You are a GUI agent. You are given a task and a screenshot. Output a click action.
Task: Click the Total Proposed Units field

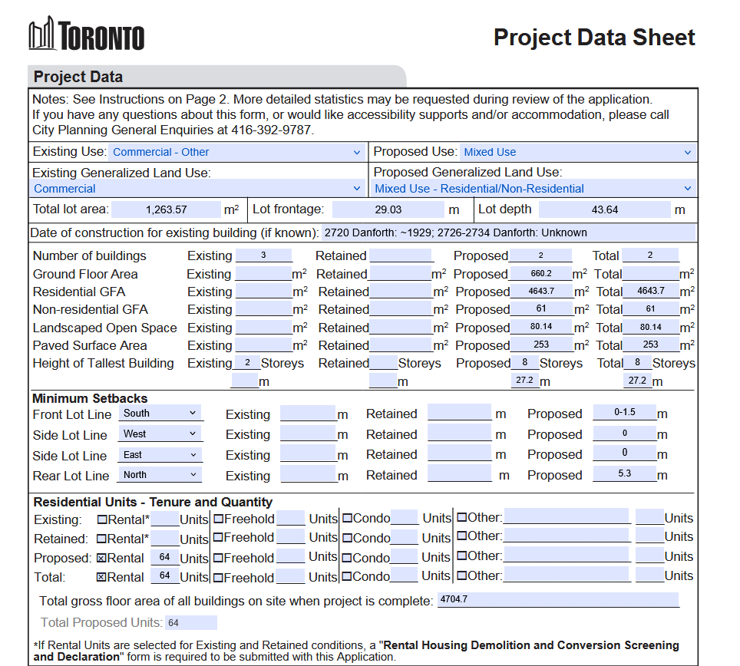190,623
